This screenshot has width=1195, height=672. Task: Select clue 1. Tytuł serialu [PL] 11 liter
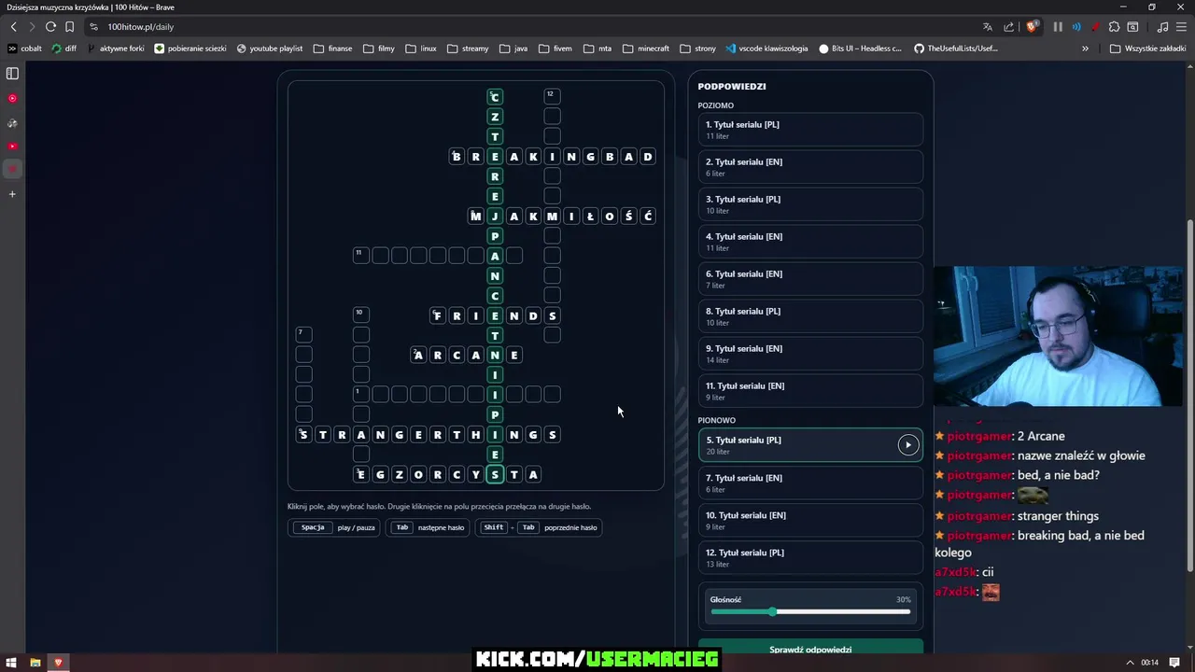click(x=810, y=130)
